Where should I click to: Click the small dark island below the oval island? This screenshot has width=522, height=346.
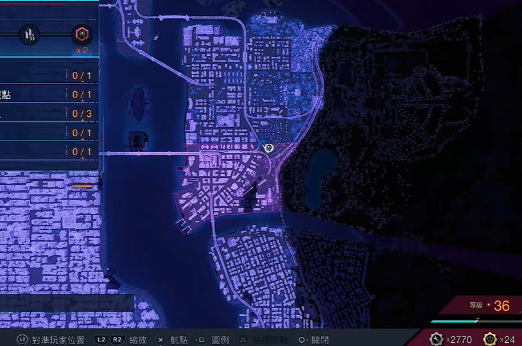138,140
